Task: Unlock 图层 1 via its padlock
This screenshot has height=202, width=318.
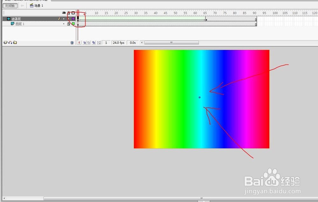Action: [69, 24]
